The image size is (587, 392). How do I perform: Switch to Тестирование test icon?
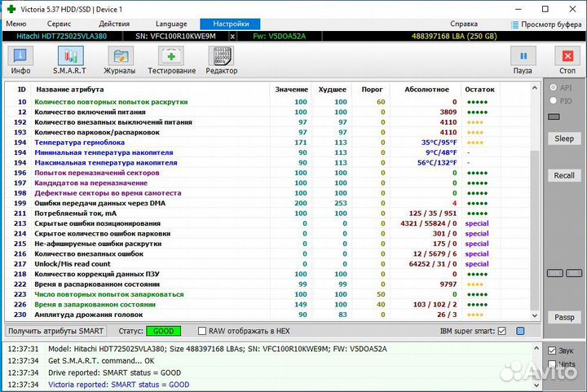coord(171,56)
